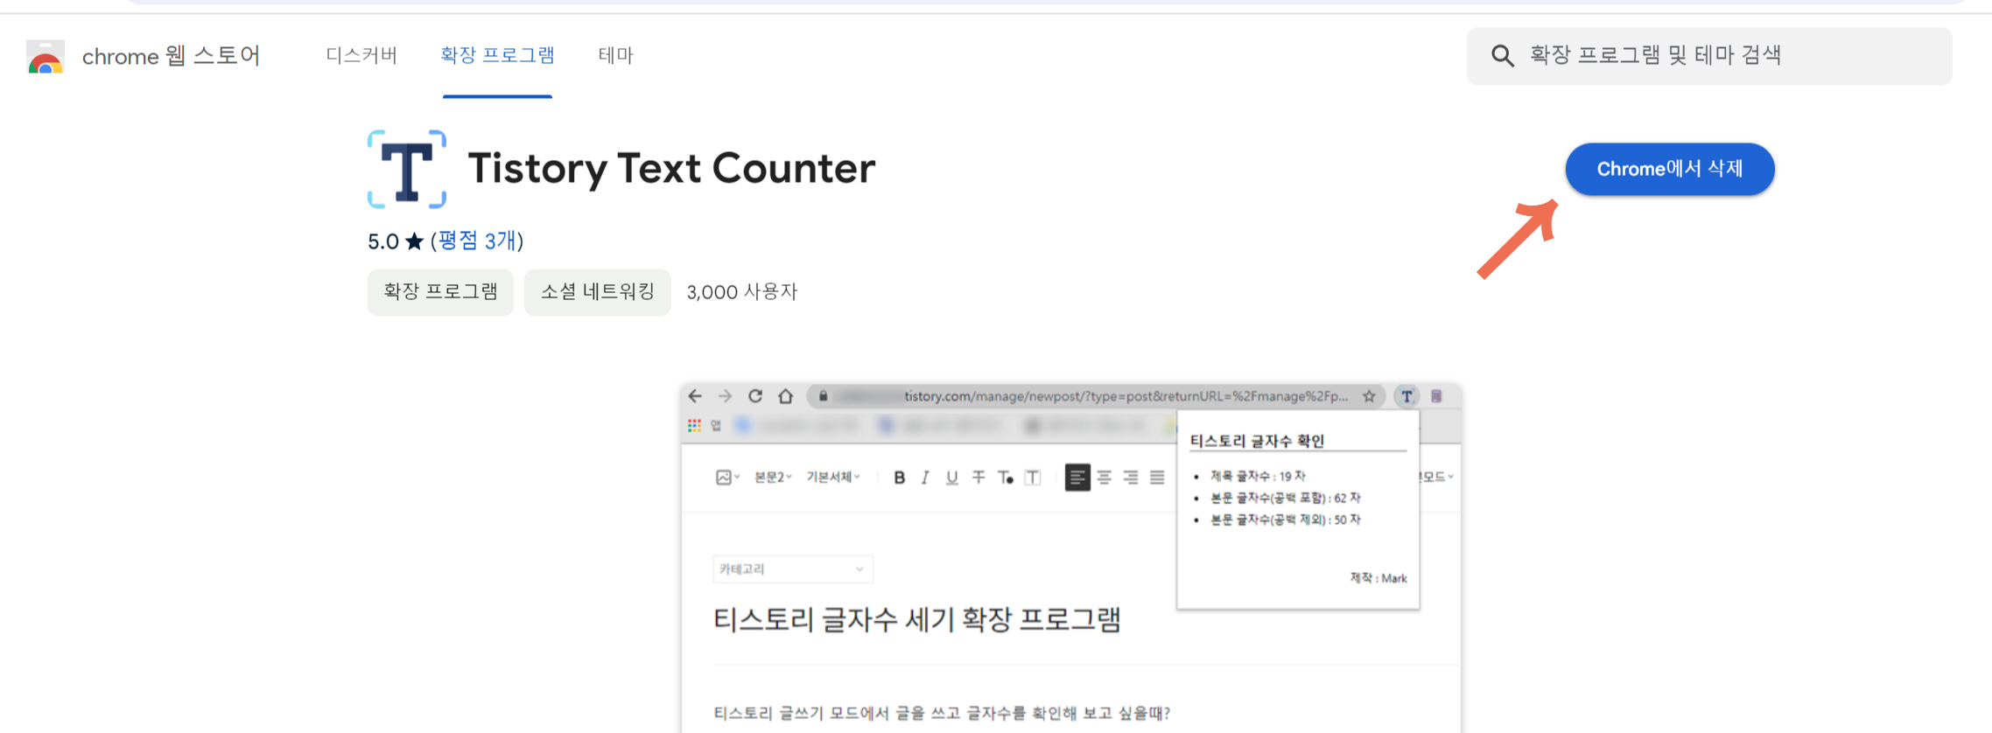Image resolution: width=1992 pixels, height=733 pixels.
Task: Click the 본문 글자수(공백 포함) : 62 자 line
Action: (x=1285, y=498)
